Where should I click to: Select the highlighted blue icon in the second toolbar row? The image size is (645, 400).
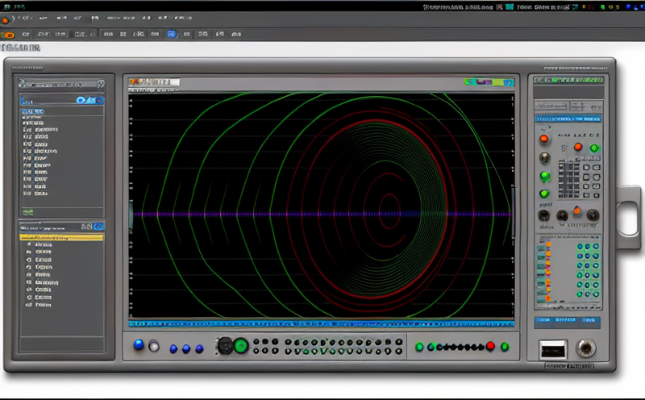[171, 35]
